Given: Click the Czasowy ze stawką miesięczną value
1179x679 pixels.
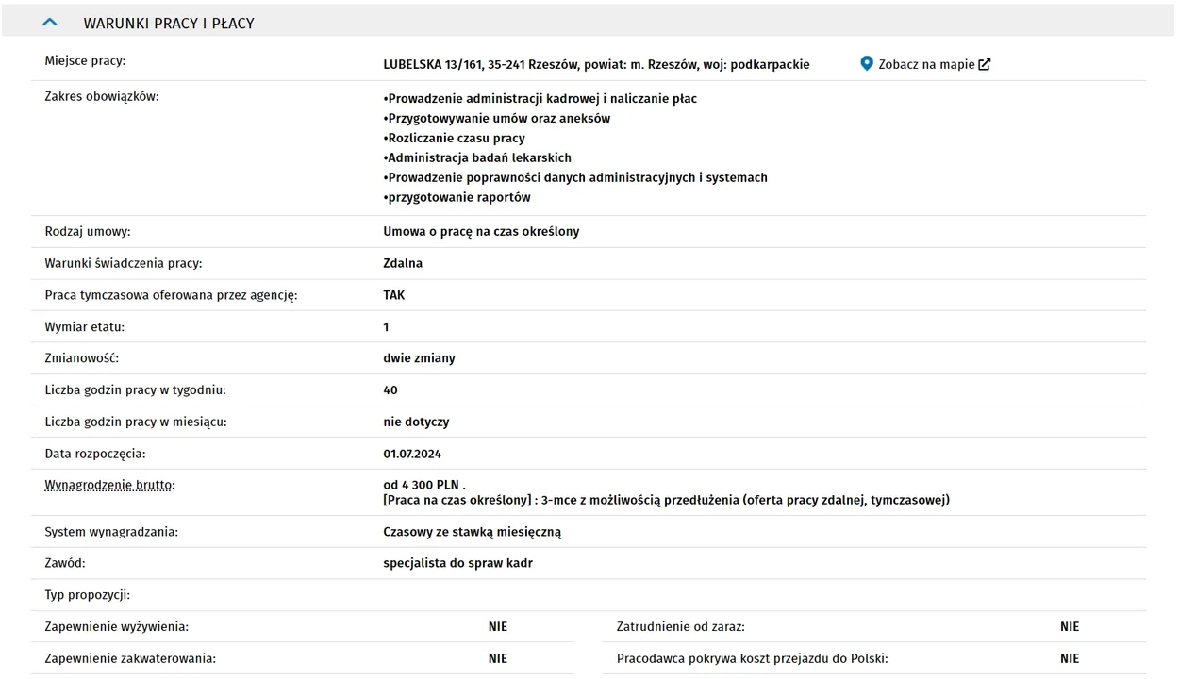Looking at the screenshot, I should click(472, 532).
